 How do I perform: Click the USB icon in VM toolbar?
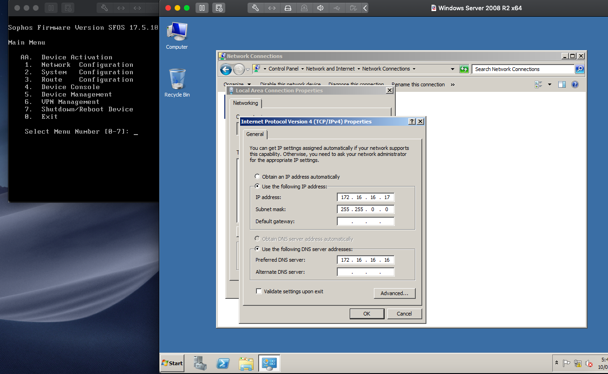tap(336, 8)
